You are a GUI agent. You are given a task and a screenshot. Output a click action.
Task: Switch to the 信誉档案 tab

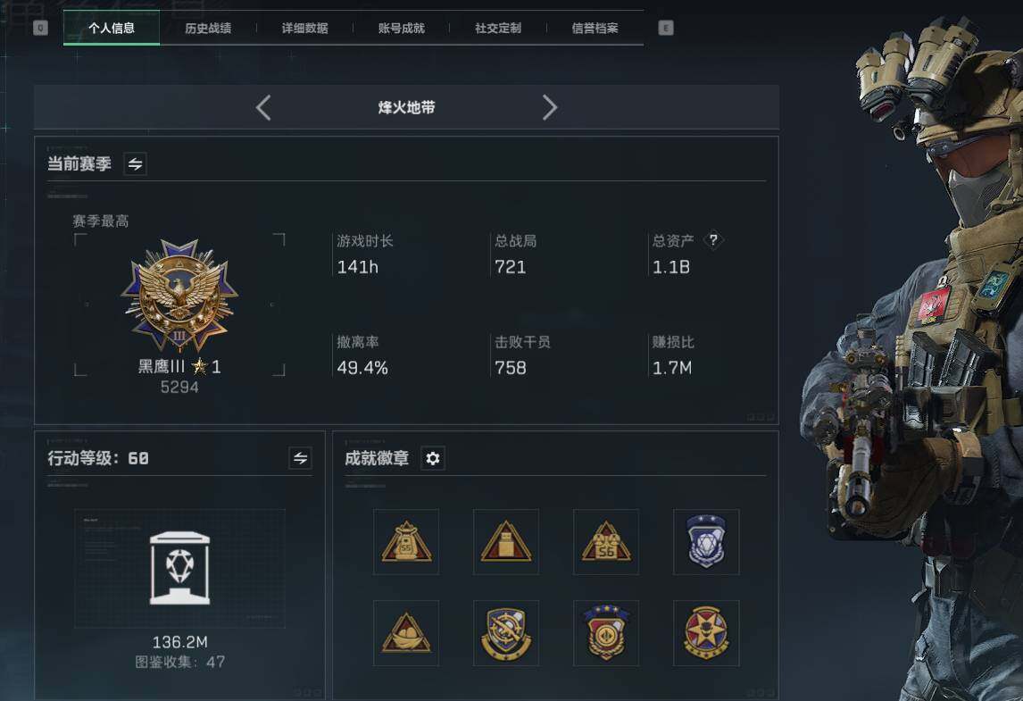[595, 28]
